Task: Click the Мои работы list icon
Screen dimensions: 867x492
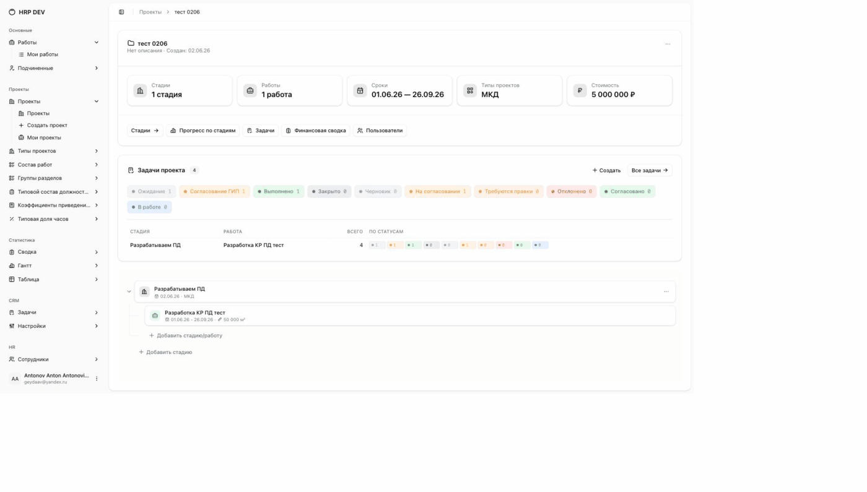Action: pyautogui.click(x=21, y=54)
